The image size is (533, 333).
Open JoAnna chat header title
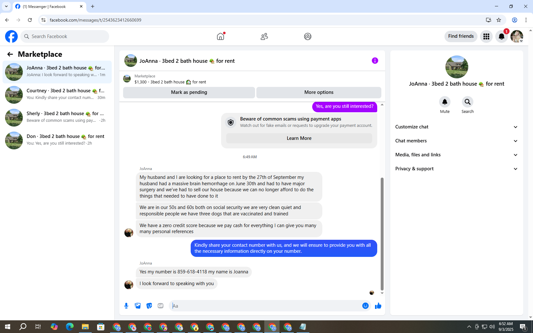point(187,61)
